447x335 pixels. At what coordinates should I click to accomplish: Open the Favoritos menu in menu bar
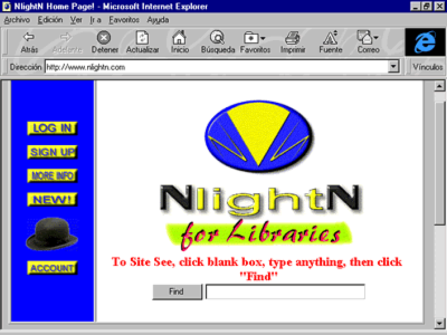[124, 20]
